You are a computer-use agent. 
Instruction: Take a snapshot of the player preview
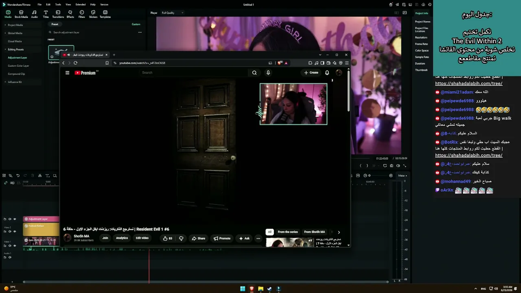392,166
